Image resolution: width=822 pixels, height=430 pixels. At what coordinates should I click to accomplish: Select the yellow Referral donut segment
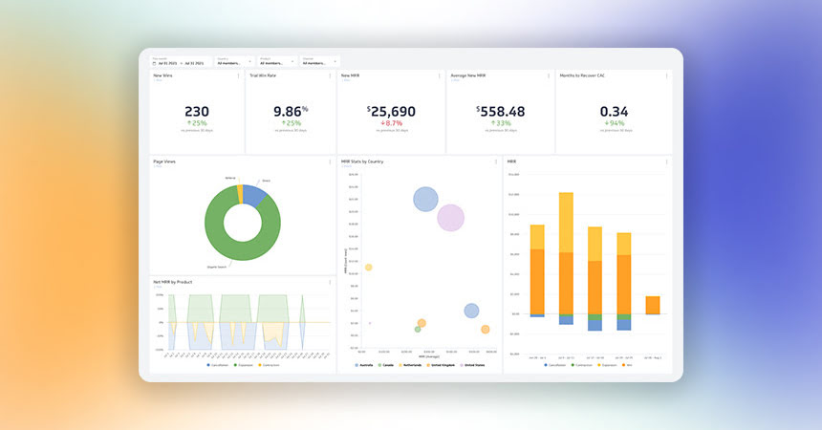(x=240, y=194)
